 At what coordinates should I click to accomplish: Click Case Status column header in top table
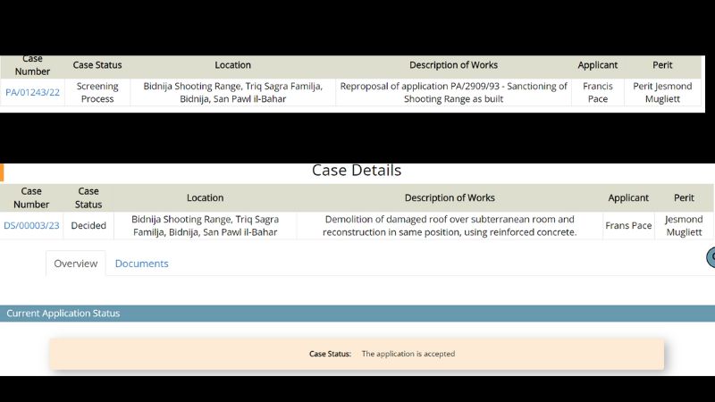(x=97, y=65)
